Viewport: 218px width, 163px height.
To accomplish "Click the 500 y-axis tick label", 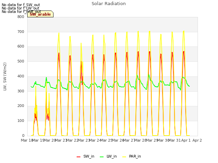I will 21,61.
